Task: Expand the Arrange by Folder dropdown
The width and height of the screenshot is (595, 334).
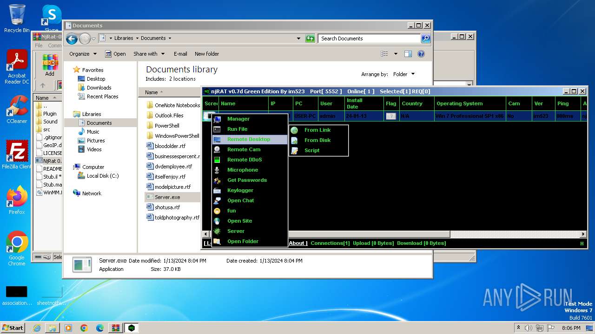Action: (403, 74)
